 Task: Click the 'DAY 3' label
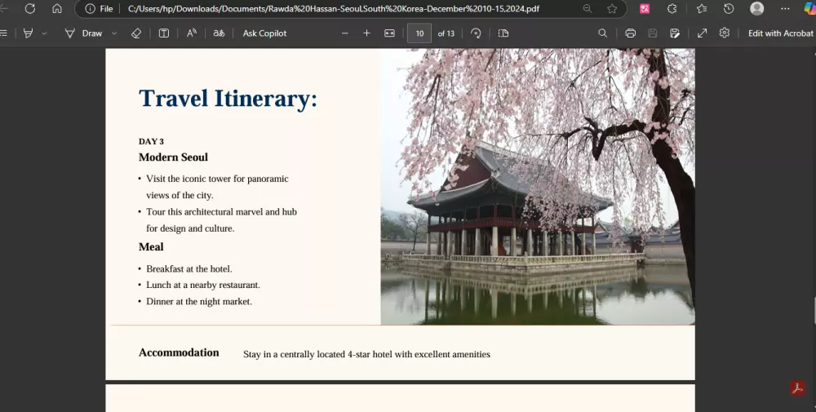tap(152, 141)
